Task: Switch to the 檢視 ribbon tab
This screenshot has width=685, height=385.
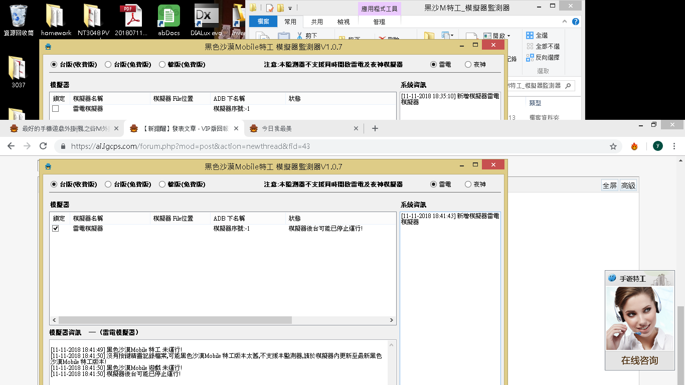Action: click(344, 22)
